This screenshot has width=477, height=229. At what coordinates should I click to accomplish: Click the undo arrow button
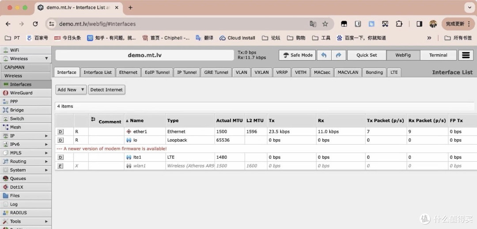coord(324,55)
